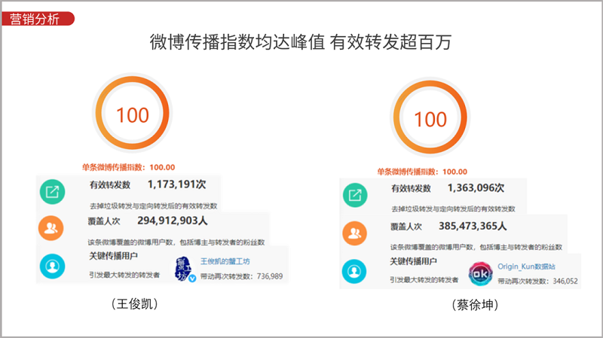The height and width of the screenshot is (338, 603).
Task: Click 关键传播用户 label in 蔡徐坤 panel
Action: (x=413, y=261)
